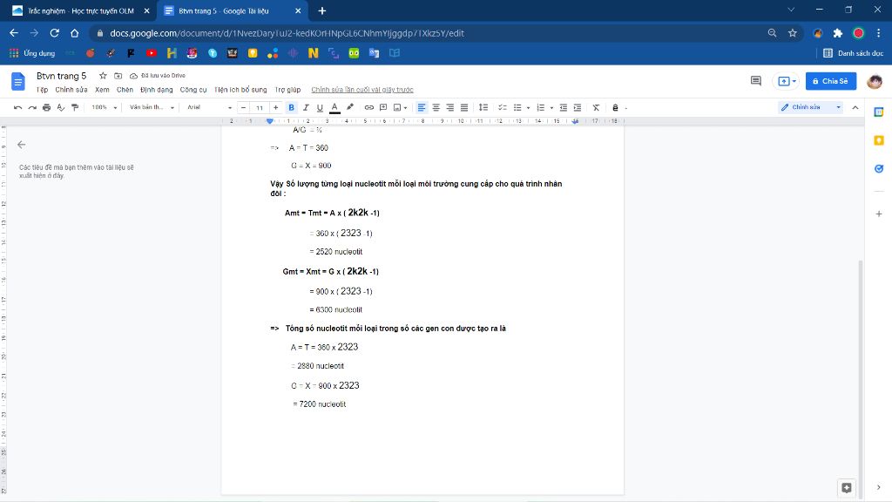Open last edit history link
892x502 pixels.
click(x=362, y=90)
